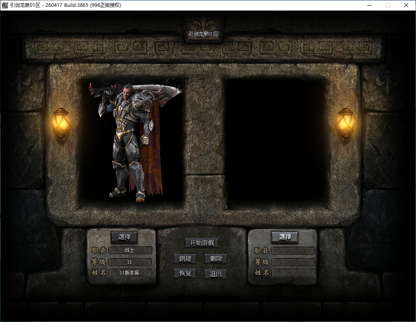Click the 开始游戲 start game button
Image resolution: width=416 pixels, height=322 pixels.
coord(202,243)
